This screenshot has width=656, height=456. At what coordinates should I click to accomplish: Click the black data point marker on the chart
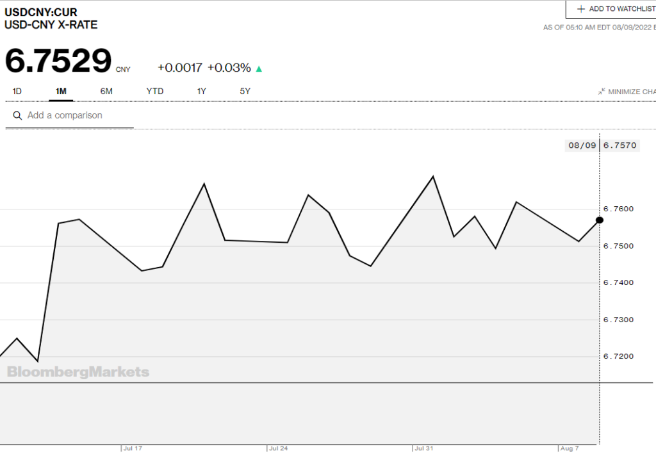pos(600,220)
